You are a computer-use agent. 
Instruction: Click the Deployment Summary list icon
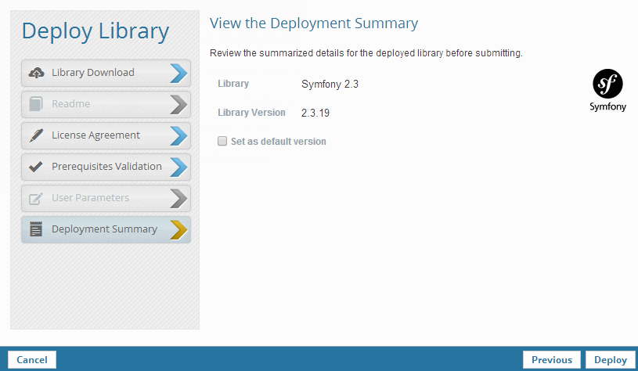click(x=36, y=229)
